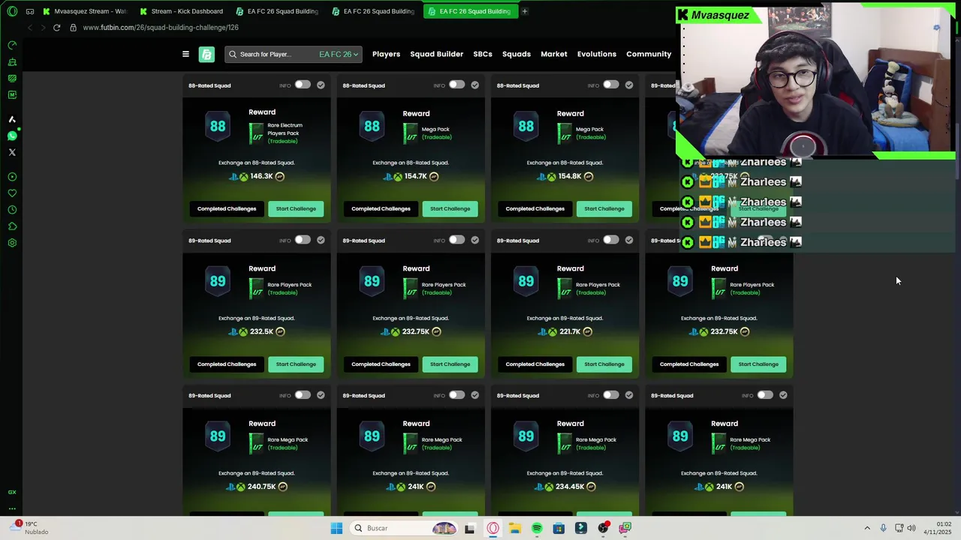Open Extensions cube icon in sidebar
Screen dimensions: 961x540
[x=12, y=226]
